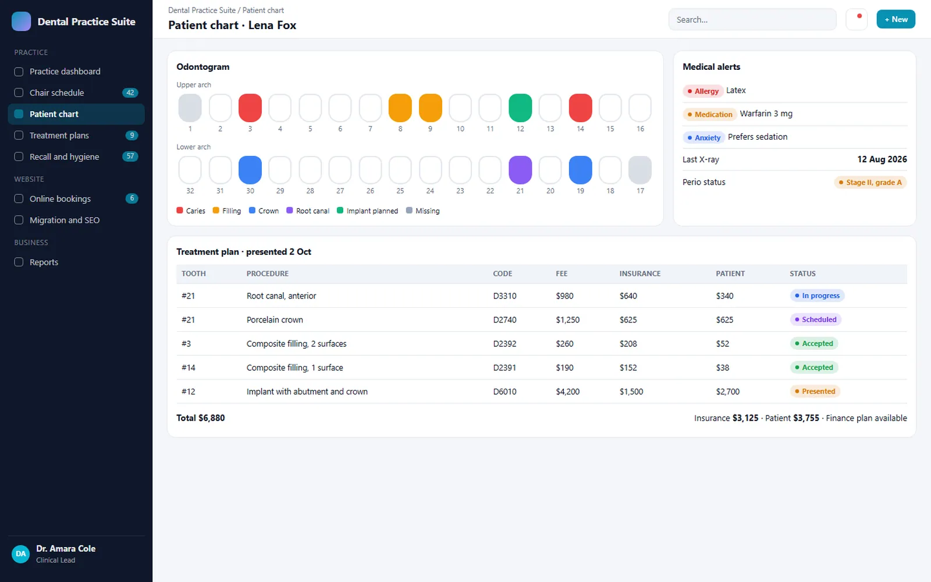Viewport: 931px width, 582px height.
Task: Click the Online bookings sidebar icon
Action: tap(19, 198)
